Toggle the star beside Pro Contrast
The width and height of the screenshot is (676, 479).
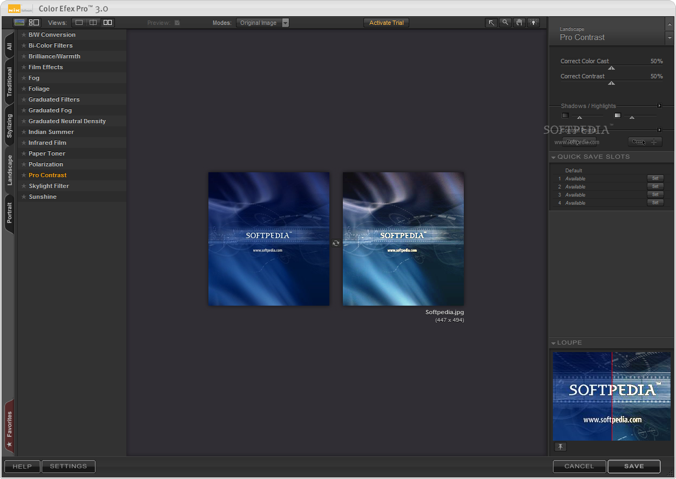pos(24,175)
